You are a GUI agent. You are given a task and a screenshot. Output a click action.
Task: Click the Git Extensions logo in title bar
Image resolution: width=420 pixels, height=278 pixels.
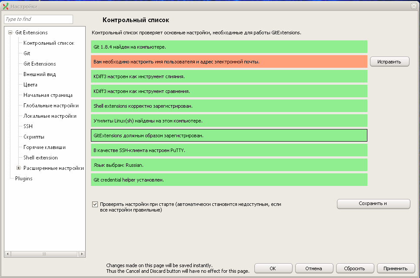[x=6, y=7]
